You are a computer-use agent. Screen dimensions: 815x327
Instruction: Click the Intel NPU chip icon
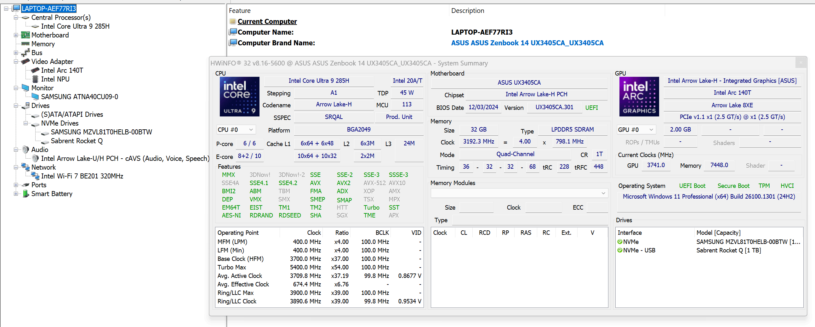pyautogui.click(x=35, y=79)
